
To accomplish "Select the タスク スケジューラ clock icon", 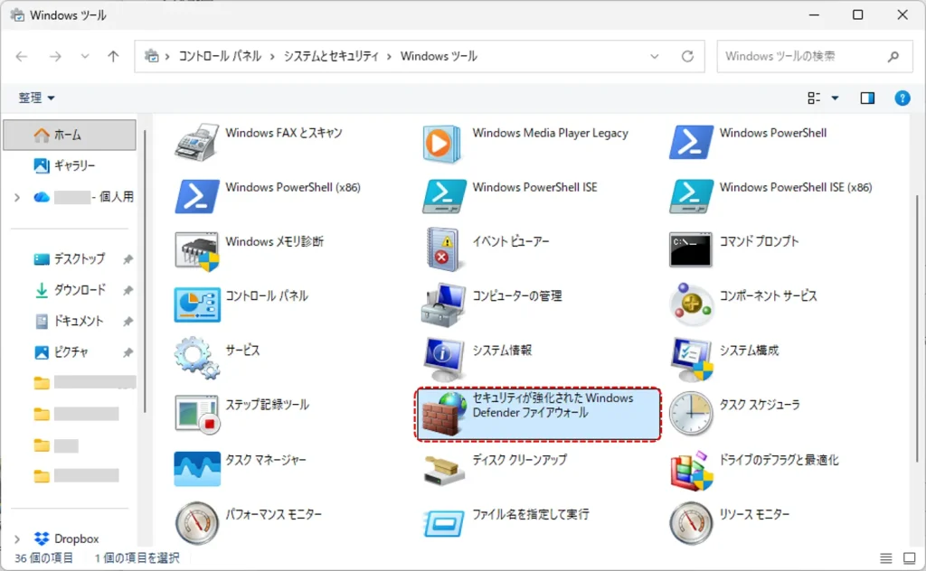I will coord(691,414).
